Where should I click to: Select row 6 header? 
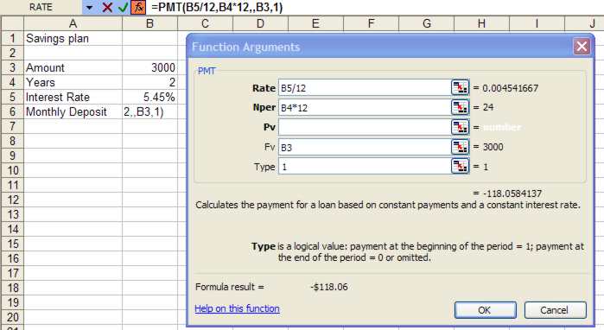[12, 111]
